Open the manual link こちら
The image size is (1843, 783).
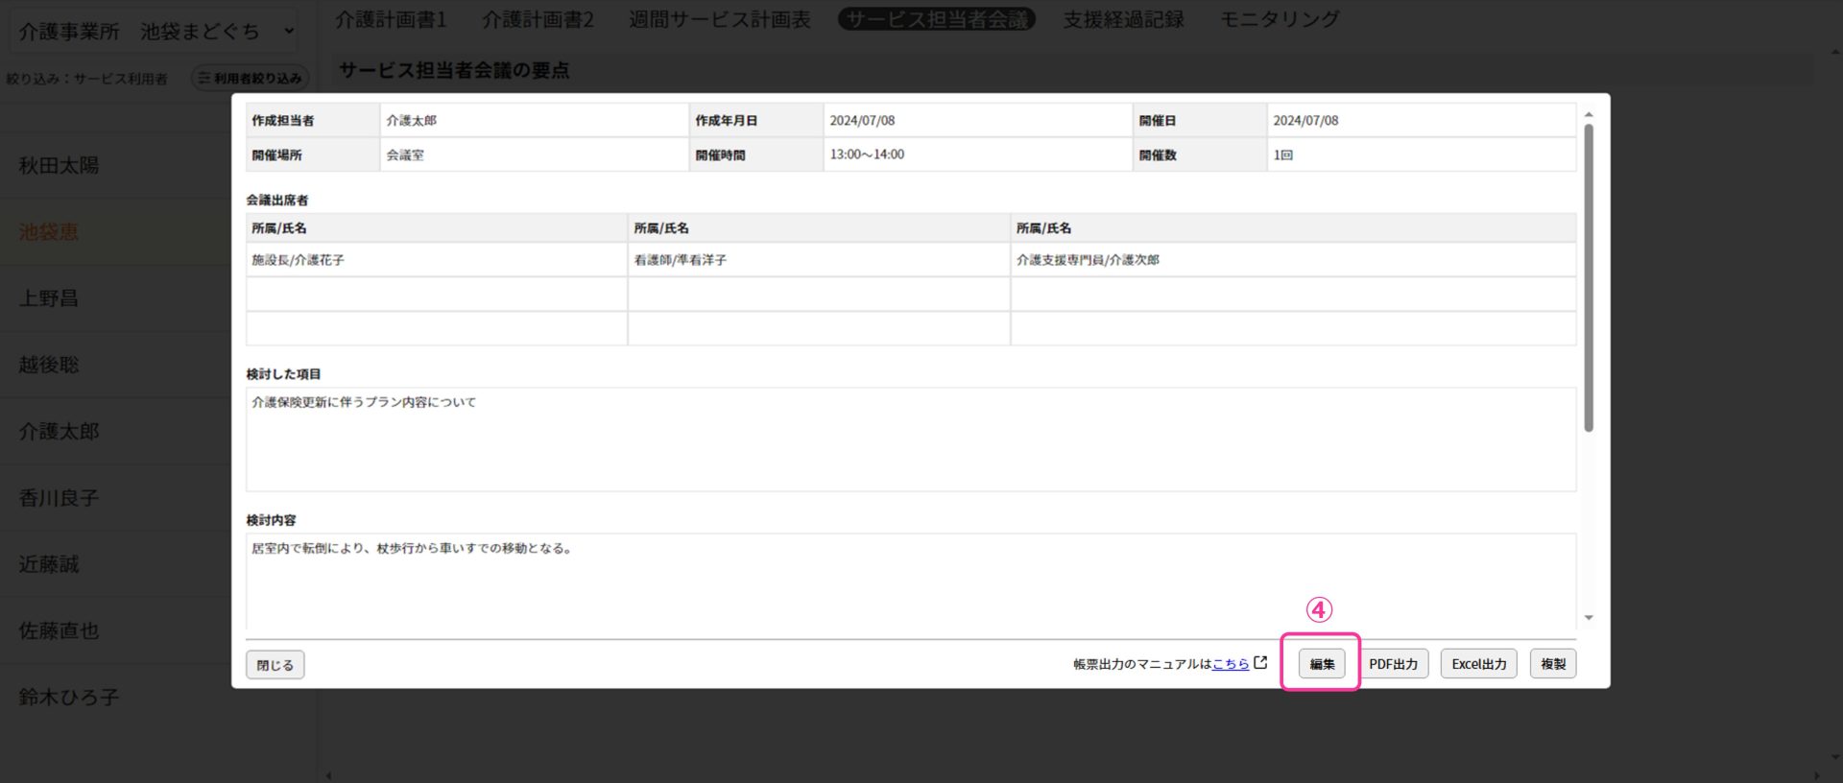click(1231, 664)
